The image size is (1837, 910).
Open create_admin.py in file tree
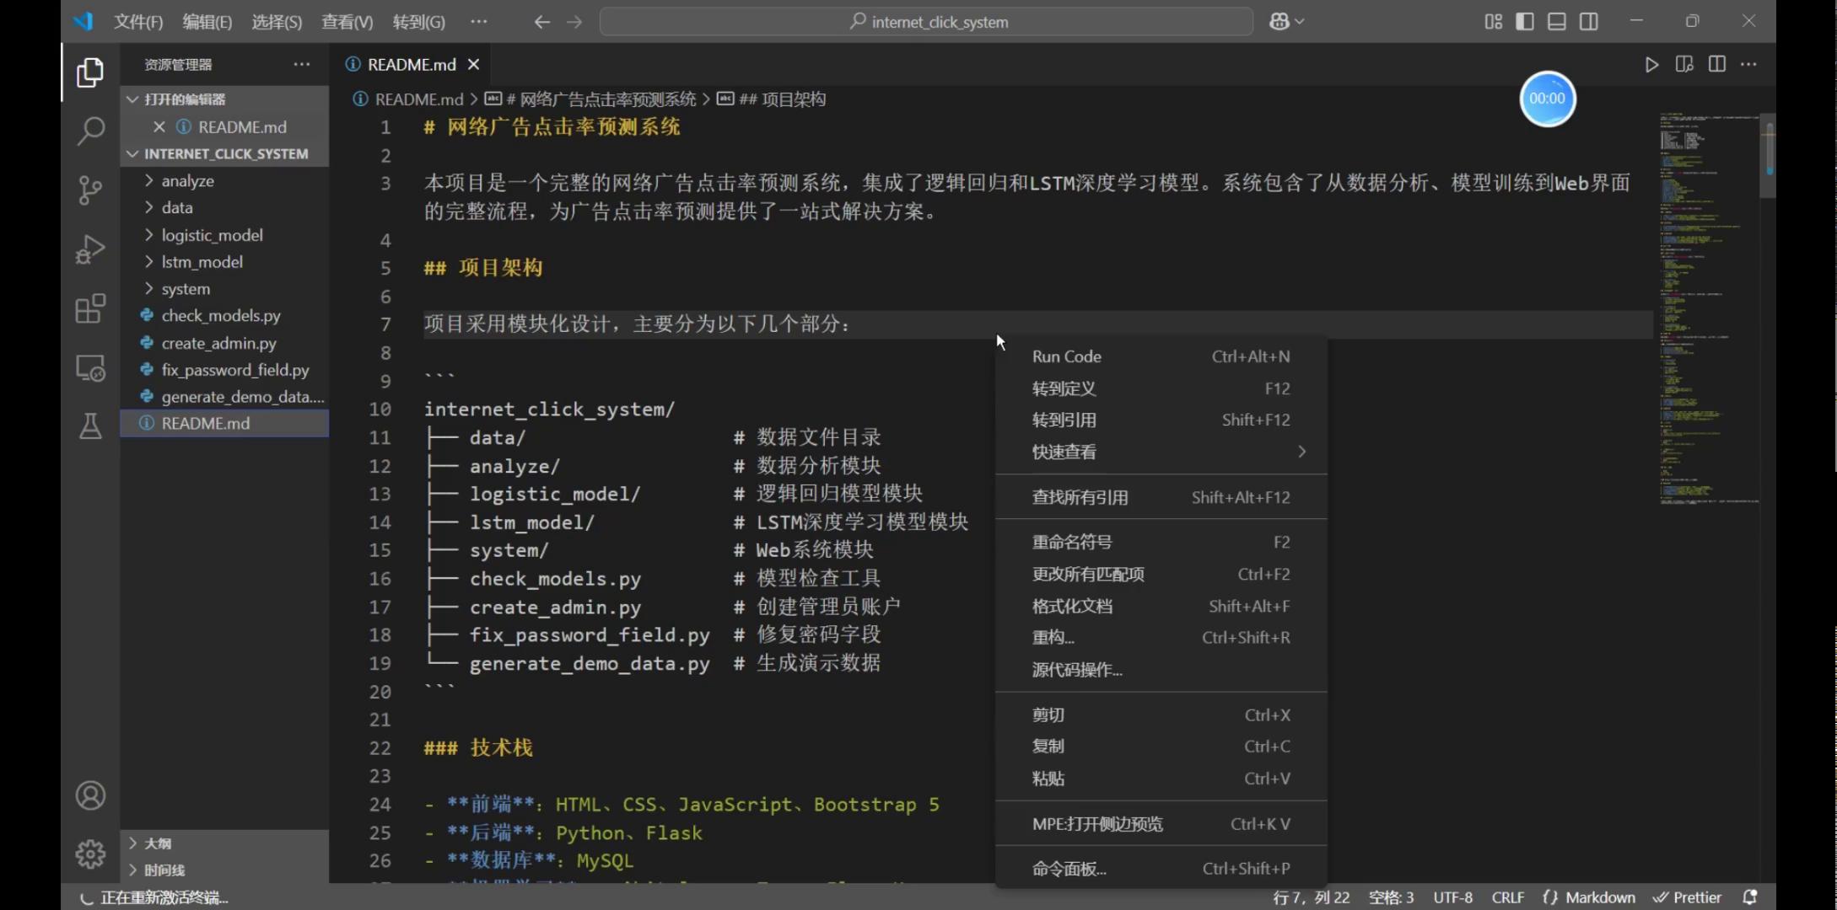tap(224, 343)
